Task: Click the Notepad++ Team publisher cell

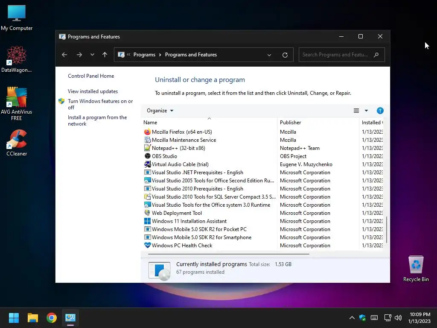Action: [300, 148]
